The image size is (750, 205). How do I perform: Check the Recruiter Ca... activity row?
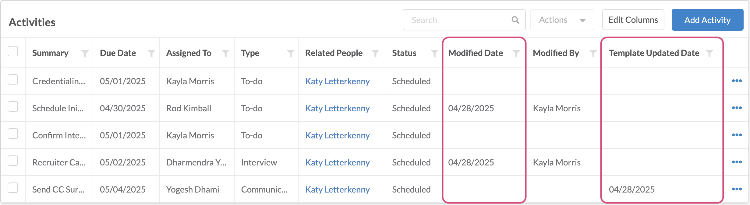coord(13,161)
